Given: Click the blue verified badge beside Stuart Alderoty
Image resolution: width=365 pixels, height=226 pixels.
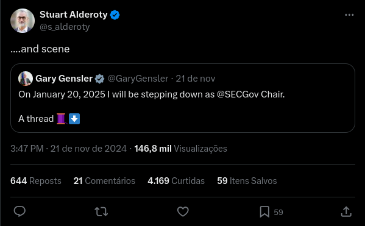Looking at the screenshot, I should click(x=115, y=15).
